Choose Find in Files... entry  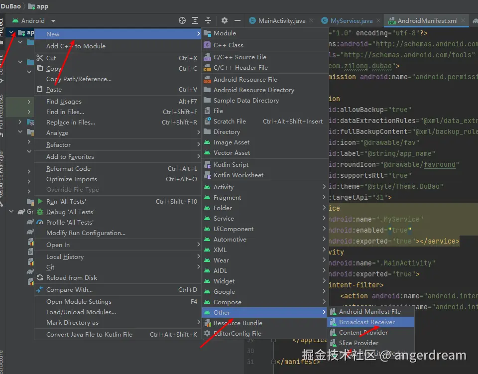(x=118, y=112)
